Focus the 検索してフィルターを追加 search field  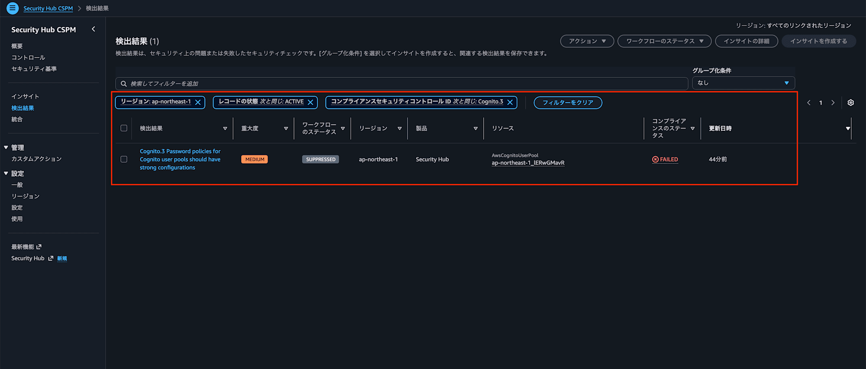[402, 83]
